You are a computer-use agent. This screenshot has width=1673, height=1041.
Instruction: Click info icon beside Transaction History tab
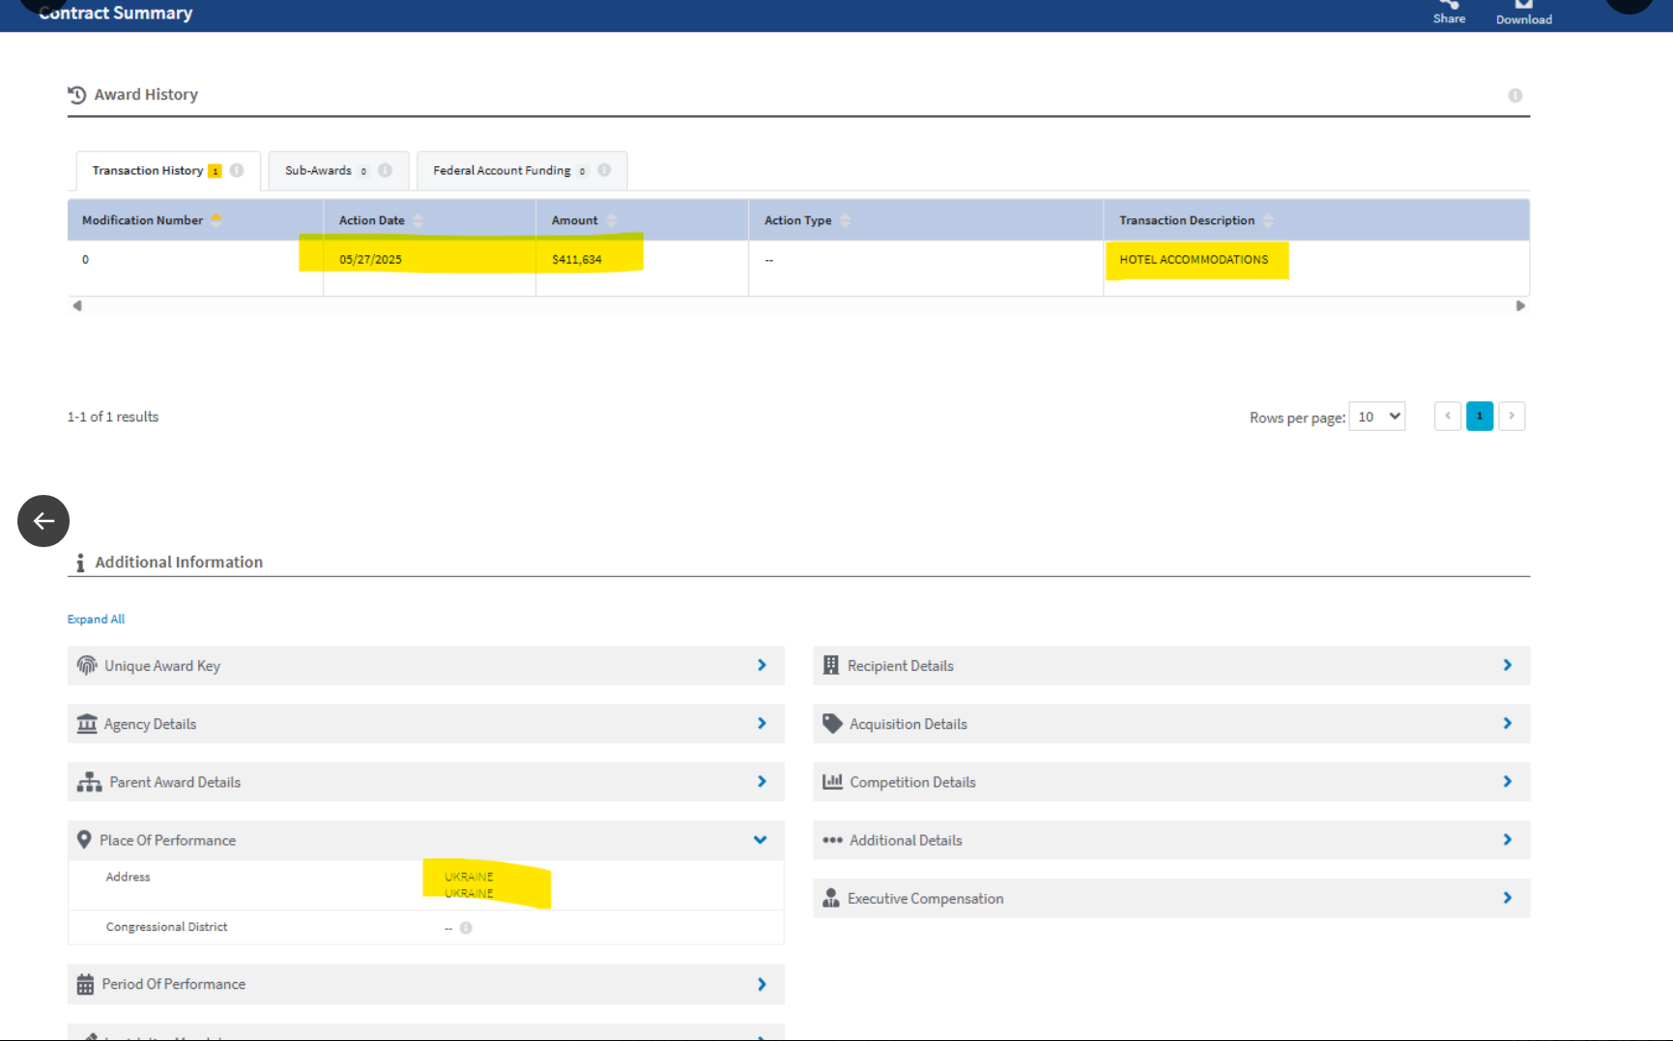click(237, 170)
